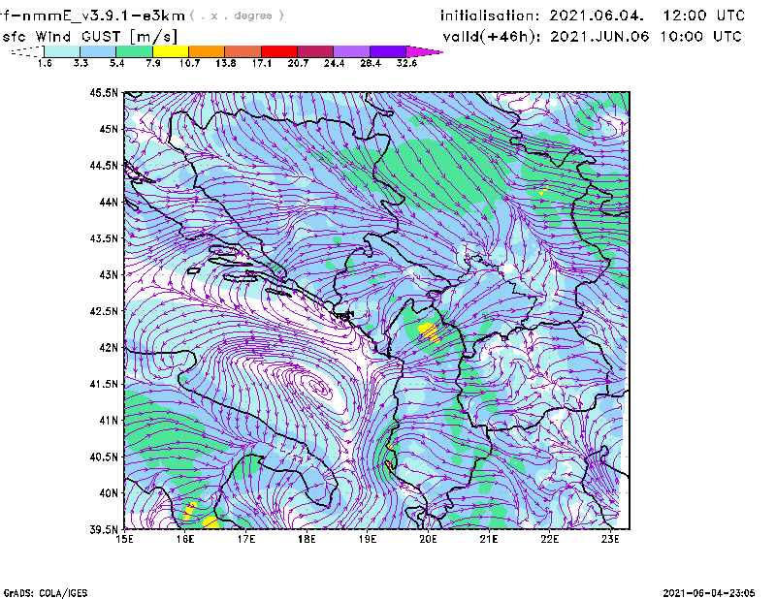The height and width of the screenshot is (599, 776).
Task: Click the violet 28.4–32.6 legend swatch
Action: pyautogui.click(x=387, y=51)
